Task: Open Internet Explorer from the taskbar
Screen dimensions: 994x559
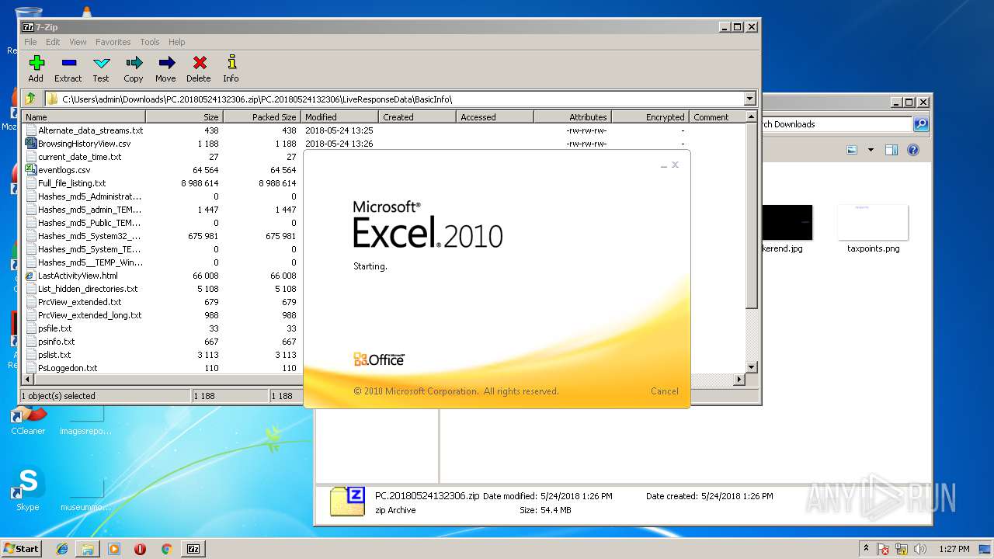Action: (x=62, y=549)
